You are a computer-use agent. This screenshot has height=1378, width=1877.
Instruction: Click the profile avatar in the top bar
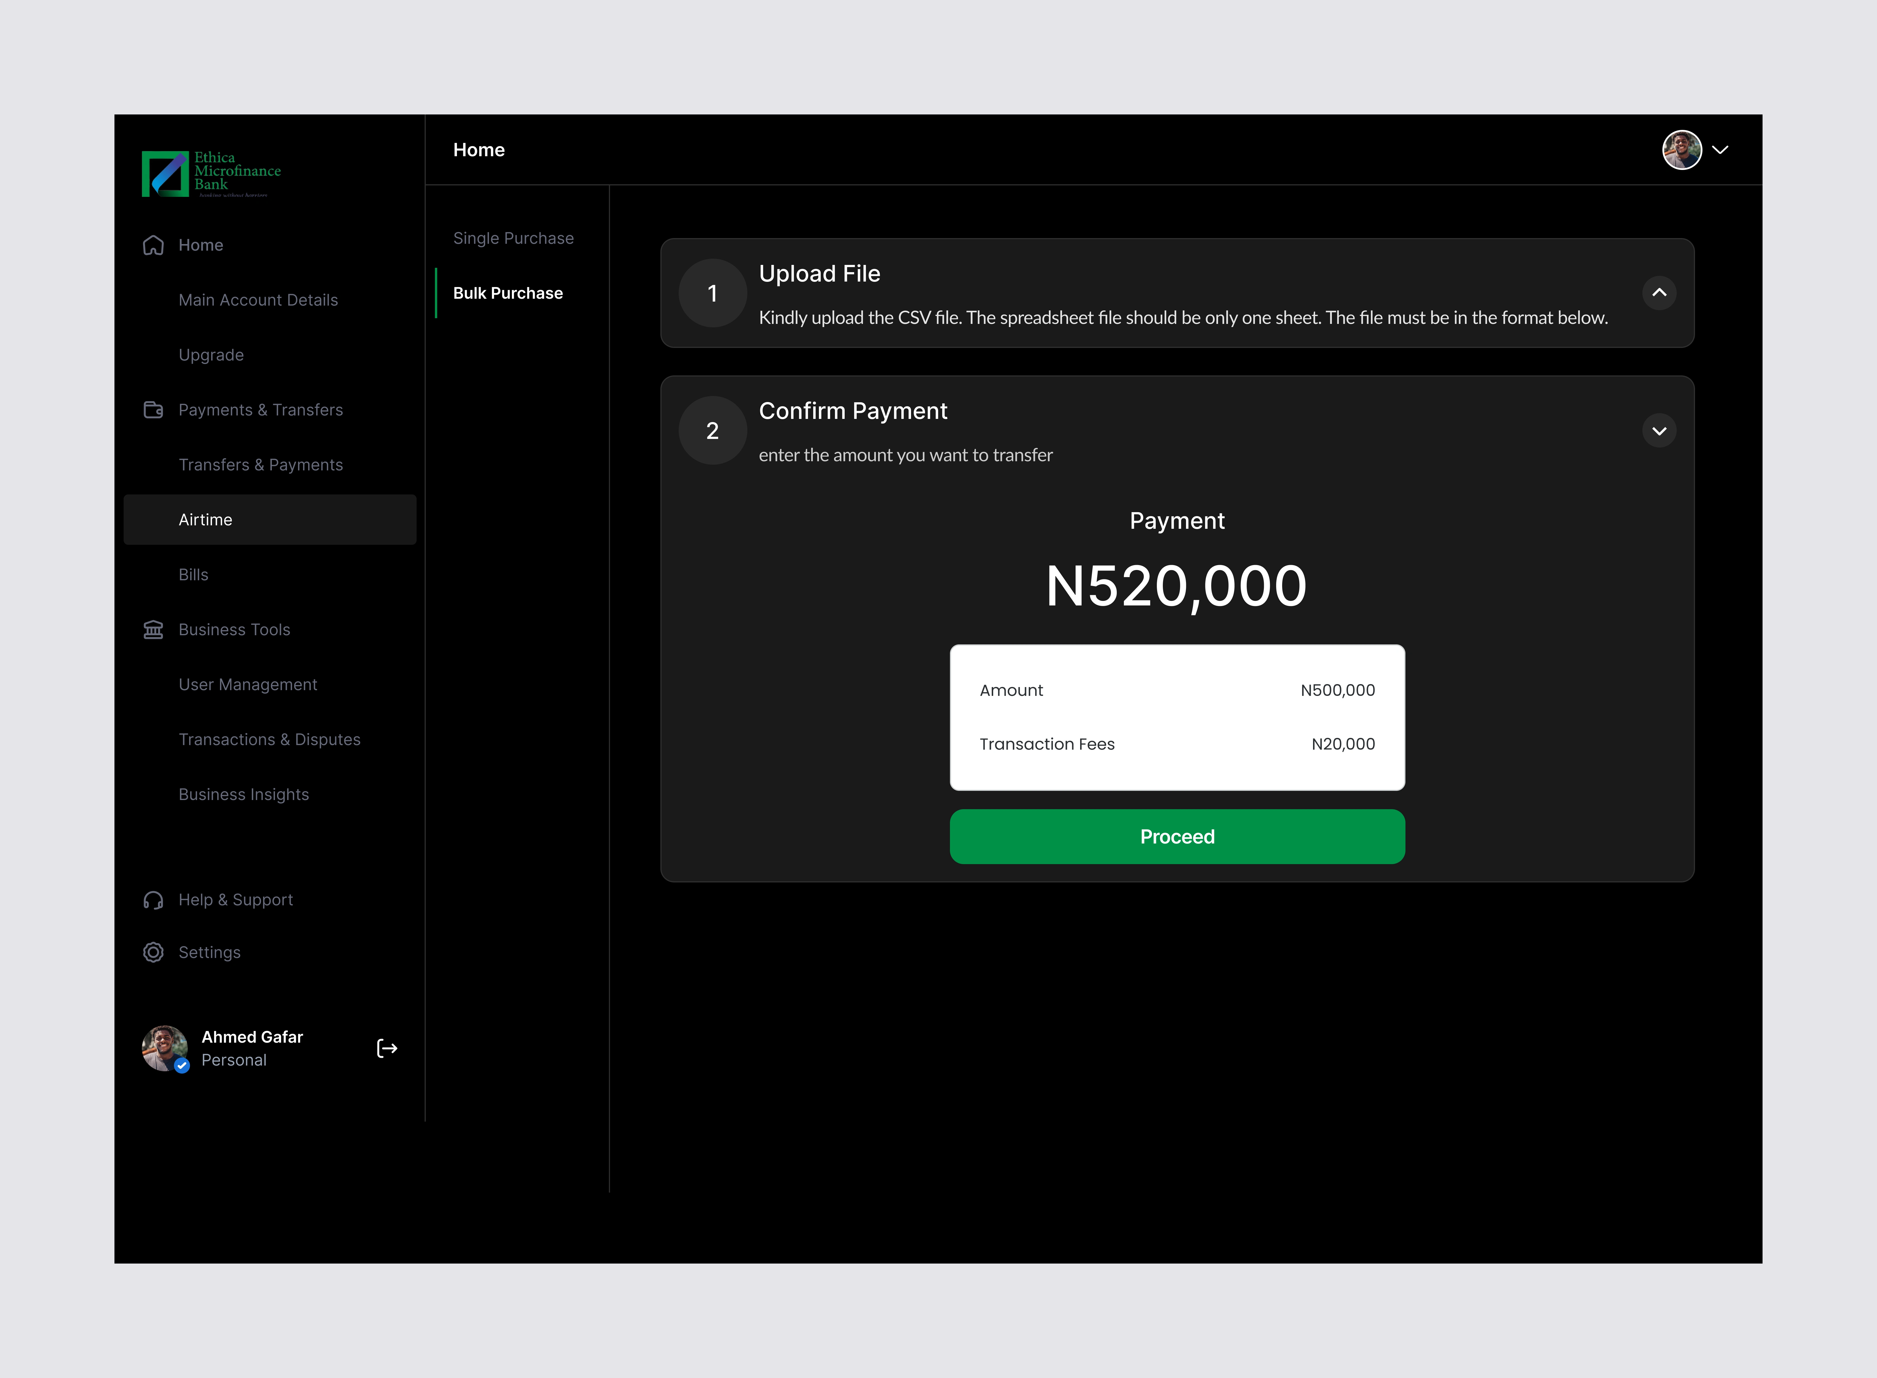(1682, 150)
